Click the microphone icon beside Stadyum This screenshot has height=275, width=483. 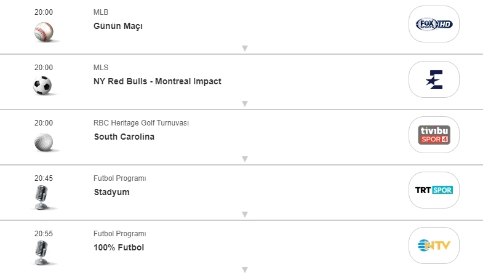pos(42,197)
